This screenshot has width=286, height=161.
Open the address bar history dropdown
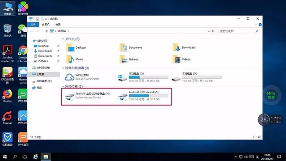tap(209, 31)
